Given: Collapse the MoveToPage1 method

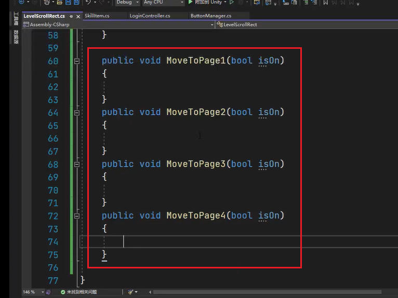Looking at the screenshot, I should tap(77, 61).
